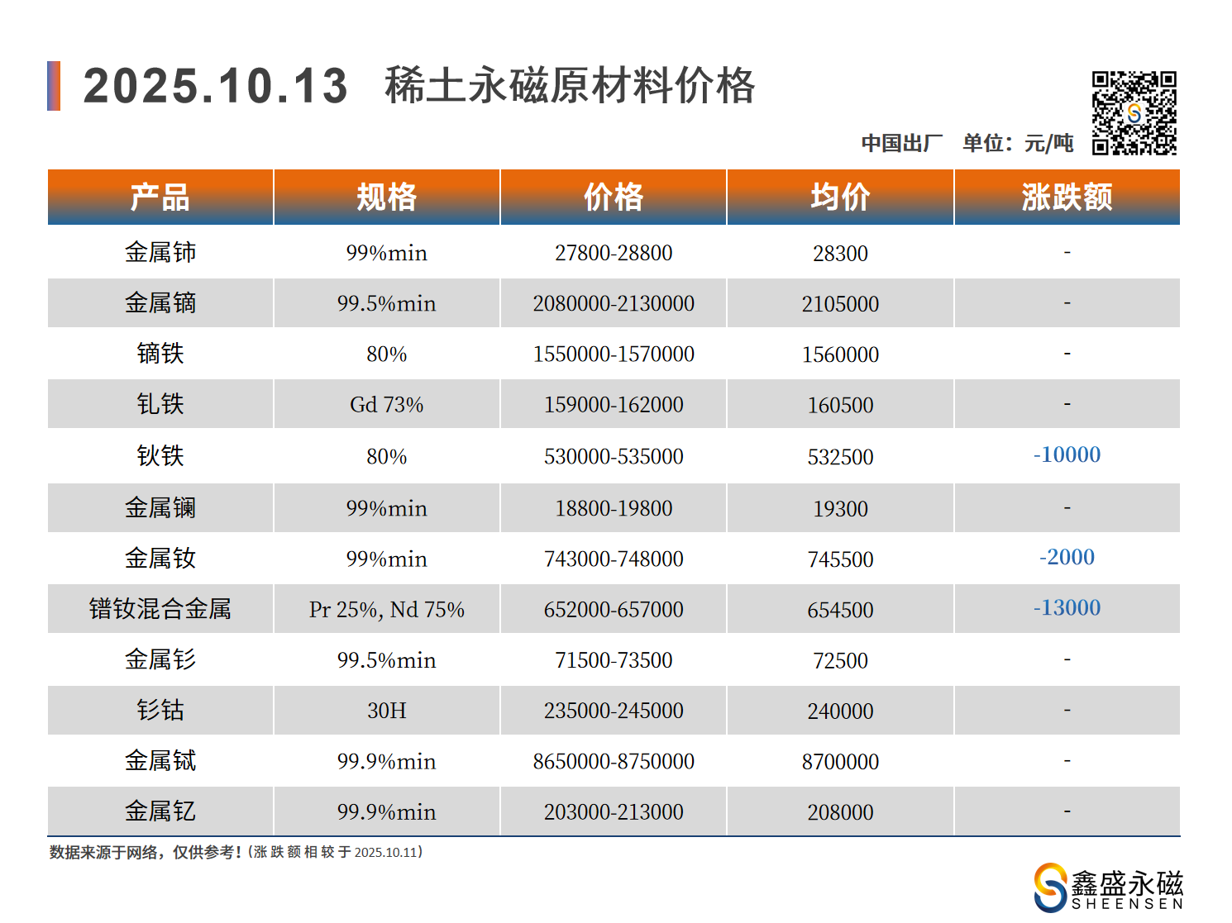Click the 8650000-8750000 price range cell
Image resolution: width=1232 pixels, height=923 pixels.
click(613, 761)
